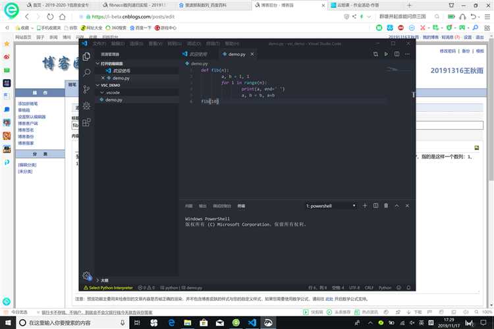Expand address bar dropdown arrow
This screenshot has width=494, height=329.
(369, 16)
